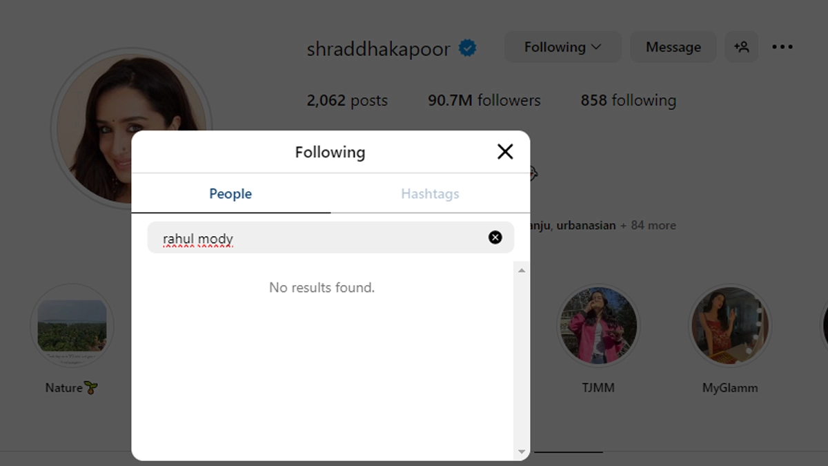Screen dimensions: 828x466
Task: Open the 90.7M followers list
Action: 484,101
